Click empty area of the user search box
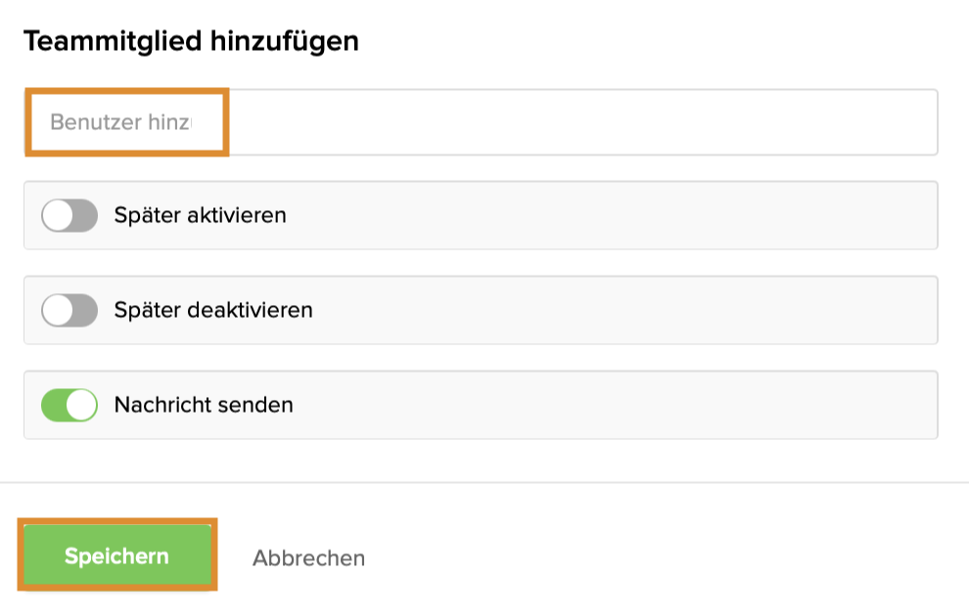This screenshot has height=616, width=969. (587, 122)
